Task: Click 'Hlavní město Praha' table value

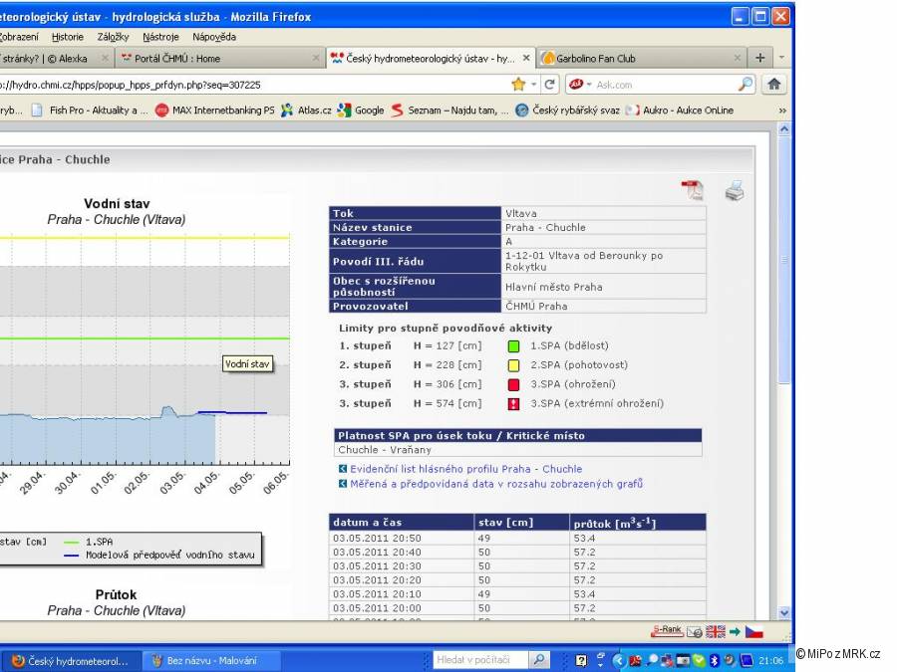Action: 554,287
